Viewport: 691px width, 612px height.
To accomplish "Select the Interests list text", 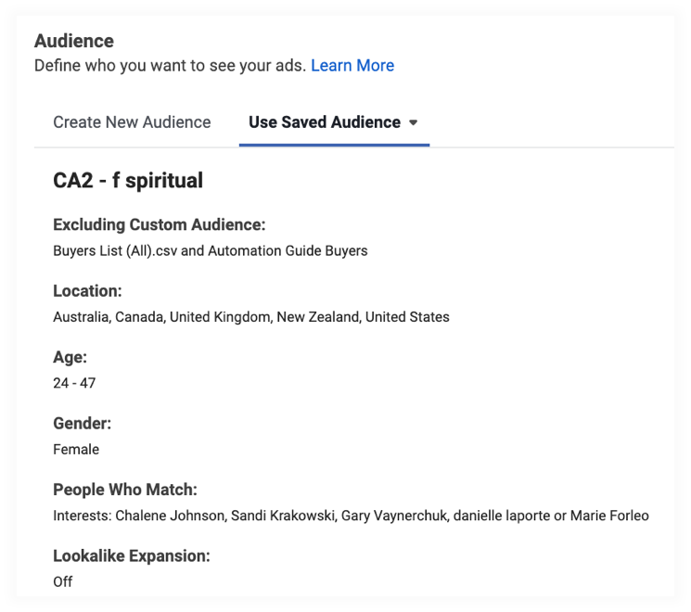I will (351, 516).
